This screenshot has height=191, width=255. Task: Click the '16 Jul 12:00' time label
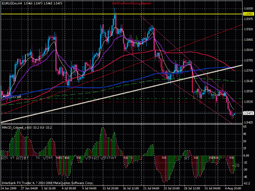coord(131,189)
